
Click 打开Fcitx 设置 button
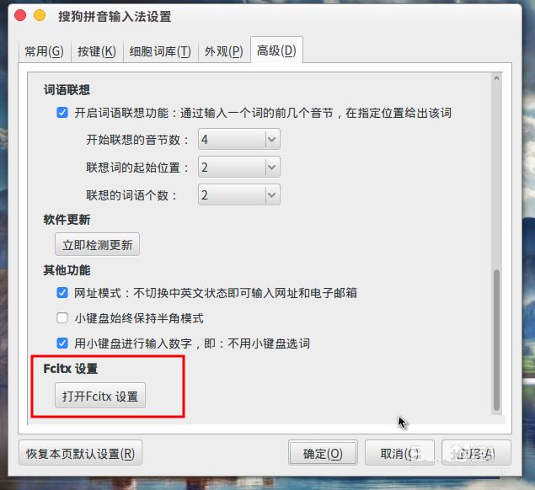coord(100,396)
